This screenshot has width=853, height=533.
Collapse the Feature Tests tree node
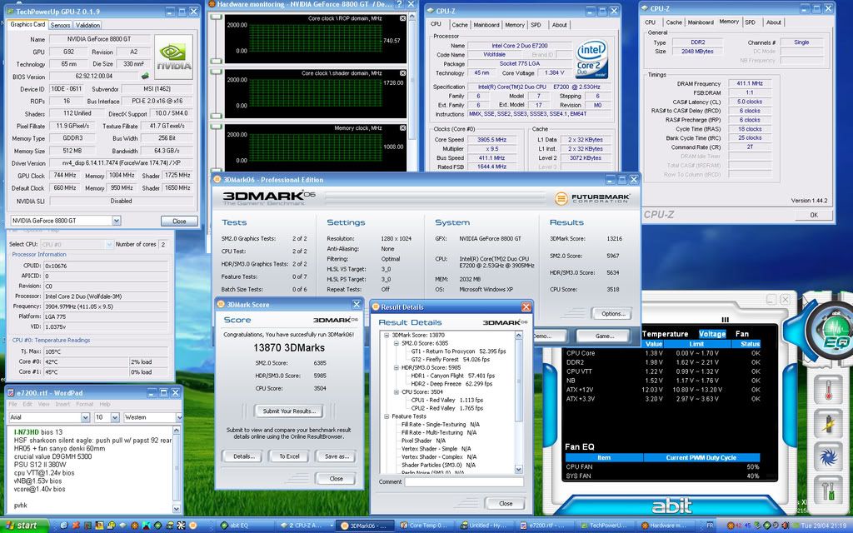(x=385, y=416)
